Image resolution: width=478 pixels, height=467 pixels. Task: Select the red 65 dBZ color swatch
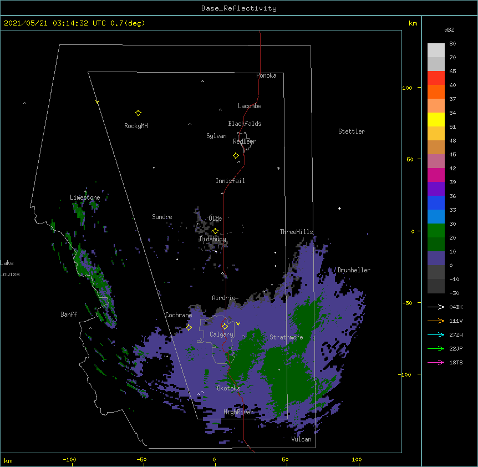coord(436,78)
